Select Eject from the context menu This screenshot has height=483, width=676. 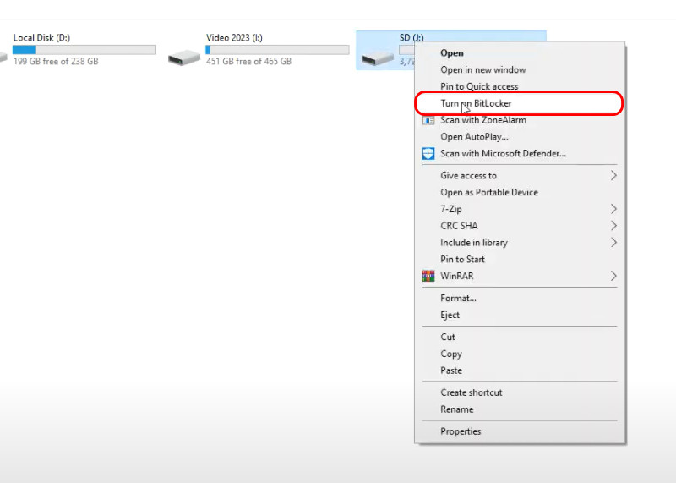(520, 316)
